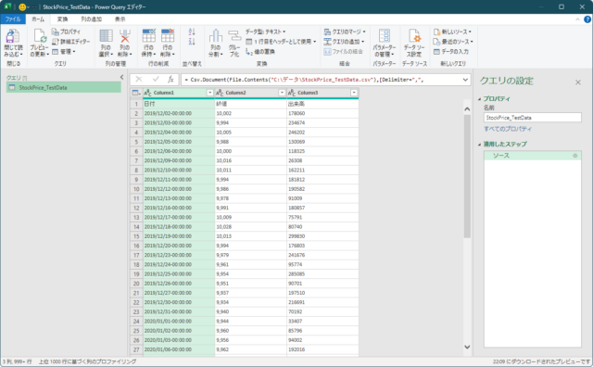Click cell 2019/12/18-00:00:00

(x=179, y=227)
